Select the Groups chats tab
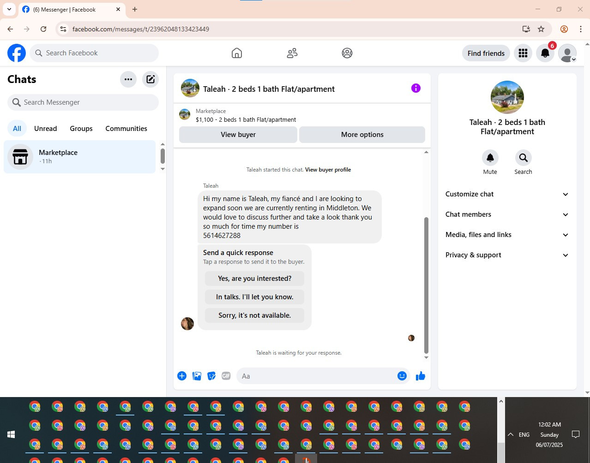590x463 pixels. (x=81, y=129)
